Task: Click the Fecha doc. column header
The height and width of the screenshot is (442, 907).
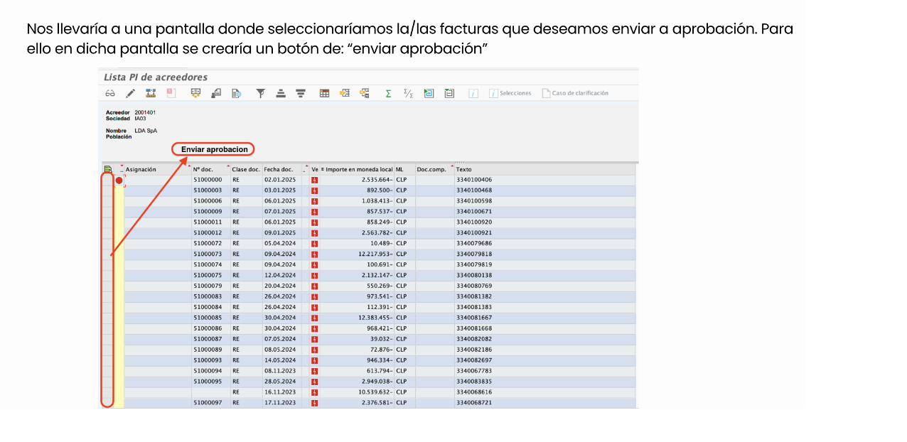Action: [x=279, y=170]
